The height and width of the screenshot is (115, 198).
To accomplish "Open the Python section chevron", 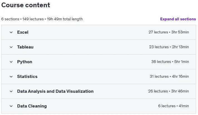I will [11, 62].
